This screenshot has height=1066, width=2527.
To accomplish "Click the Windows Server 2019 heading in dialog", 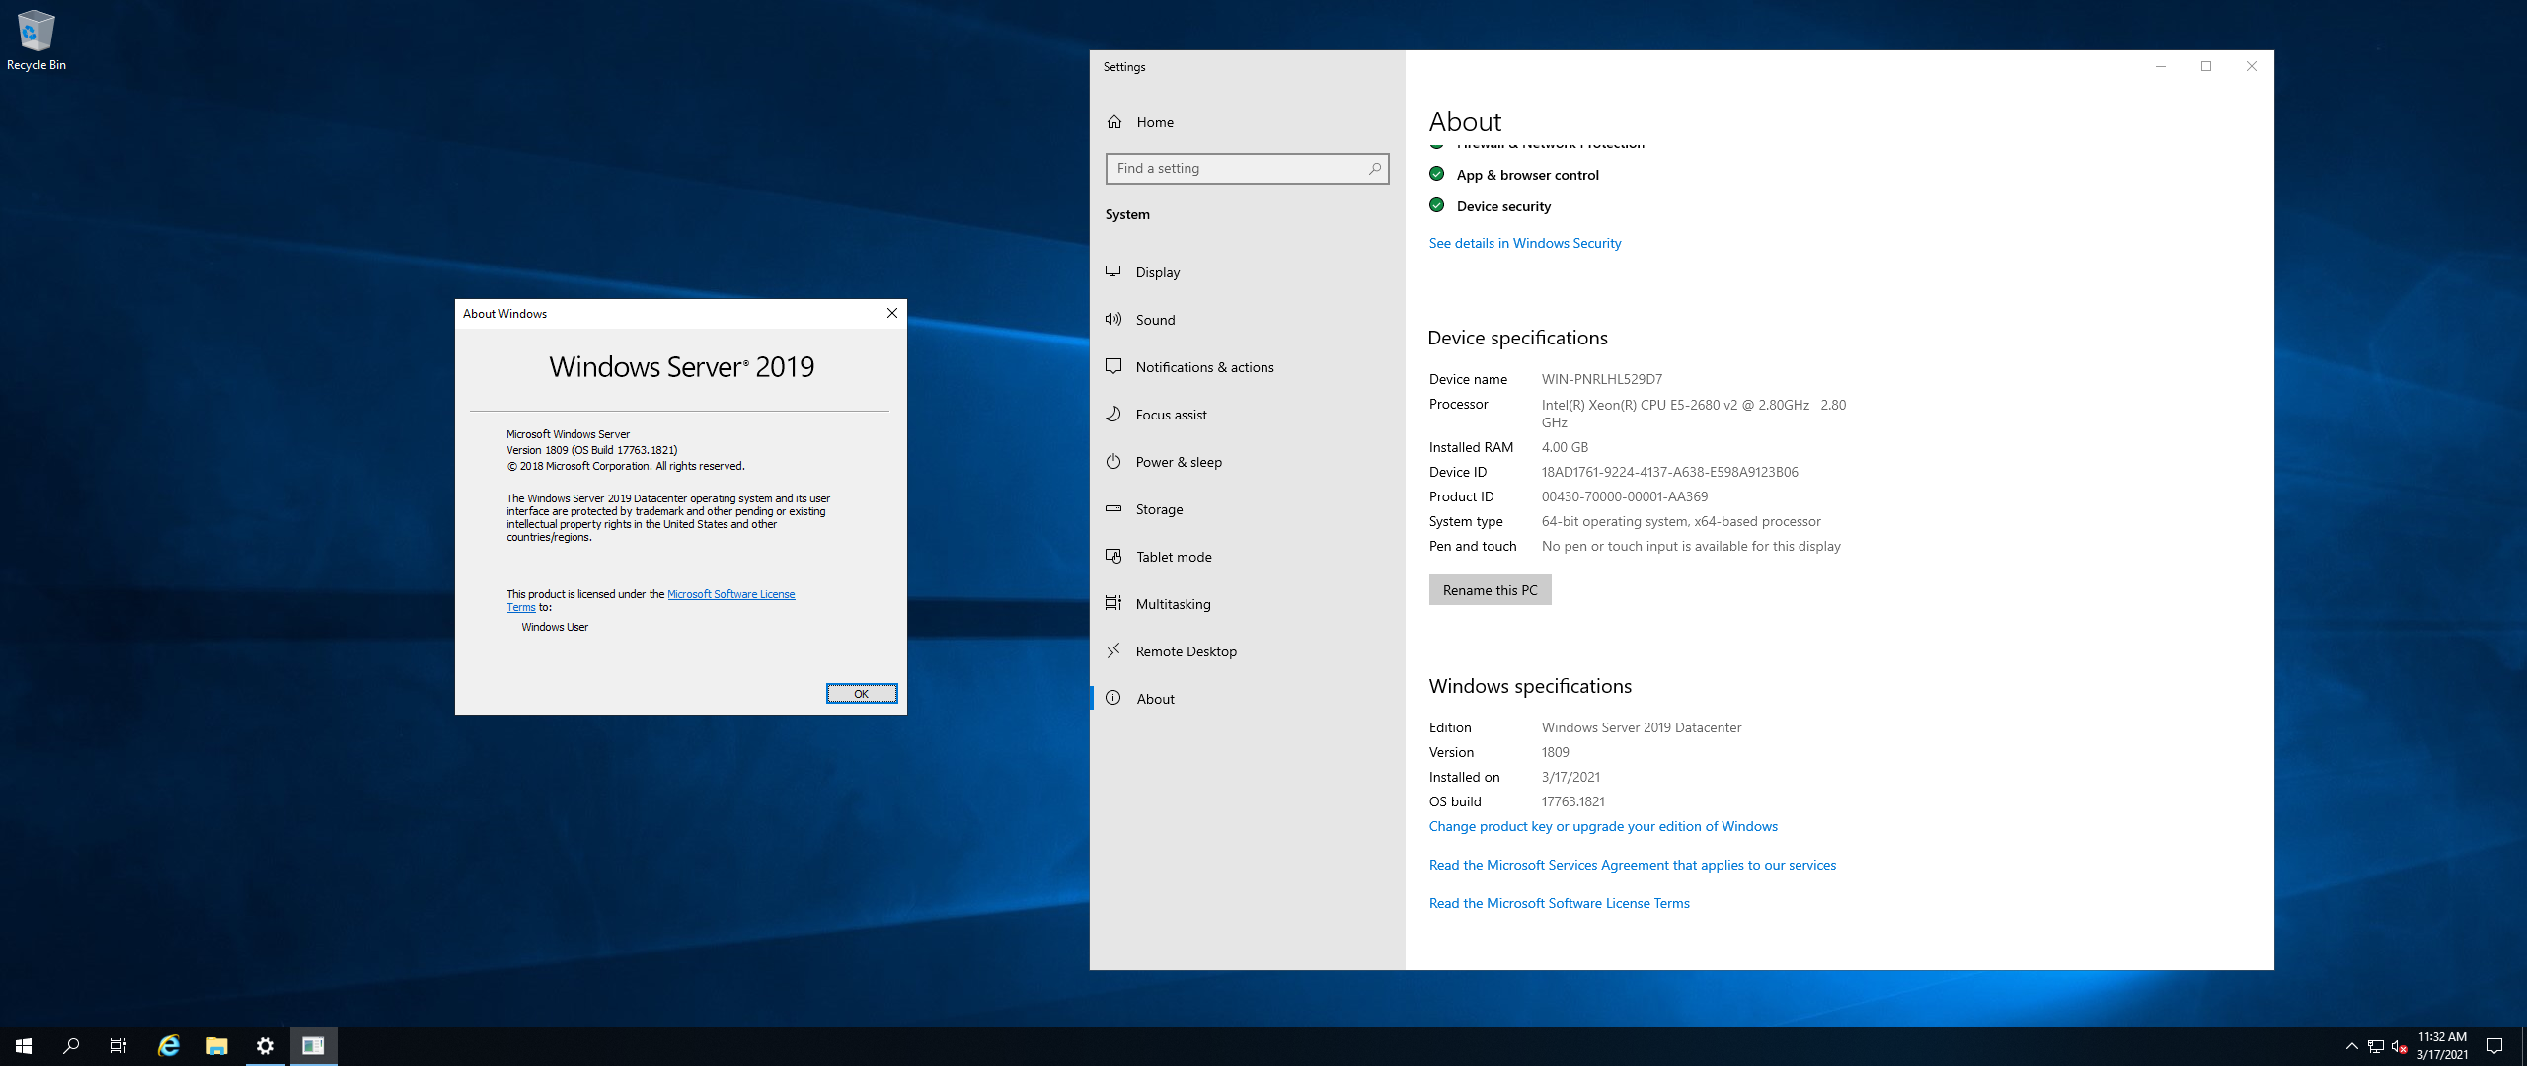I will 681,367.
